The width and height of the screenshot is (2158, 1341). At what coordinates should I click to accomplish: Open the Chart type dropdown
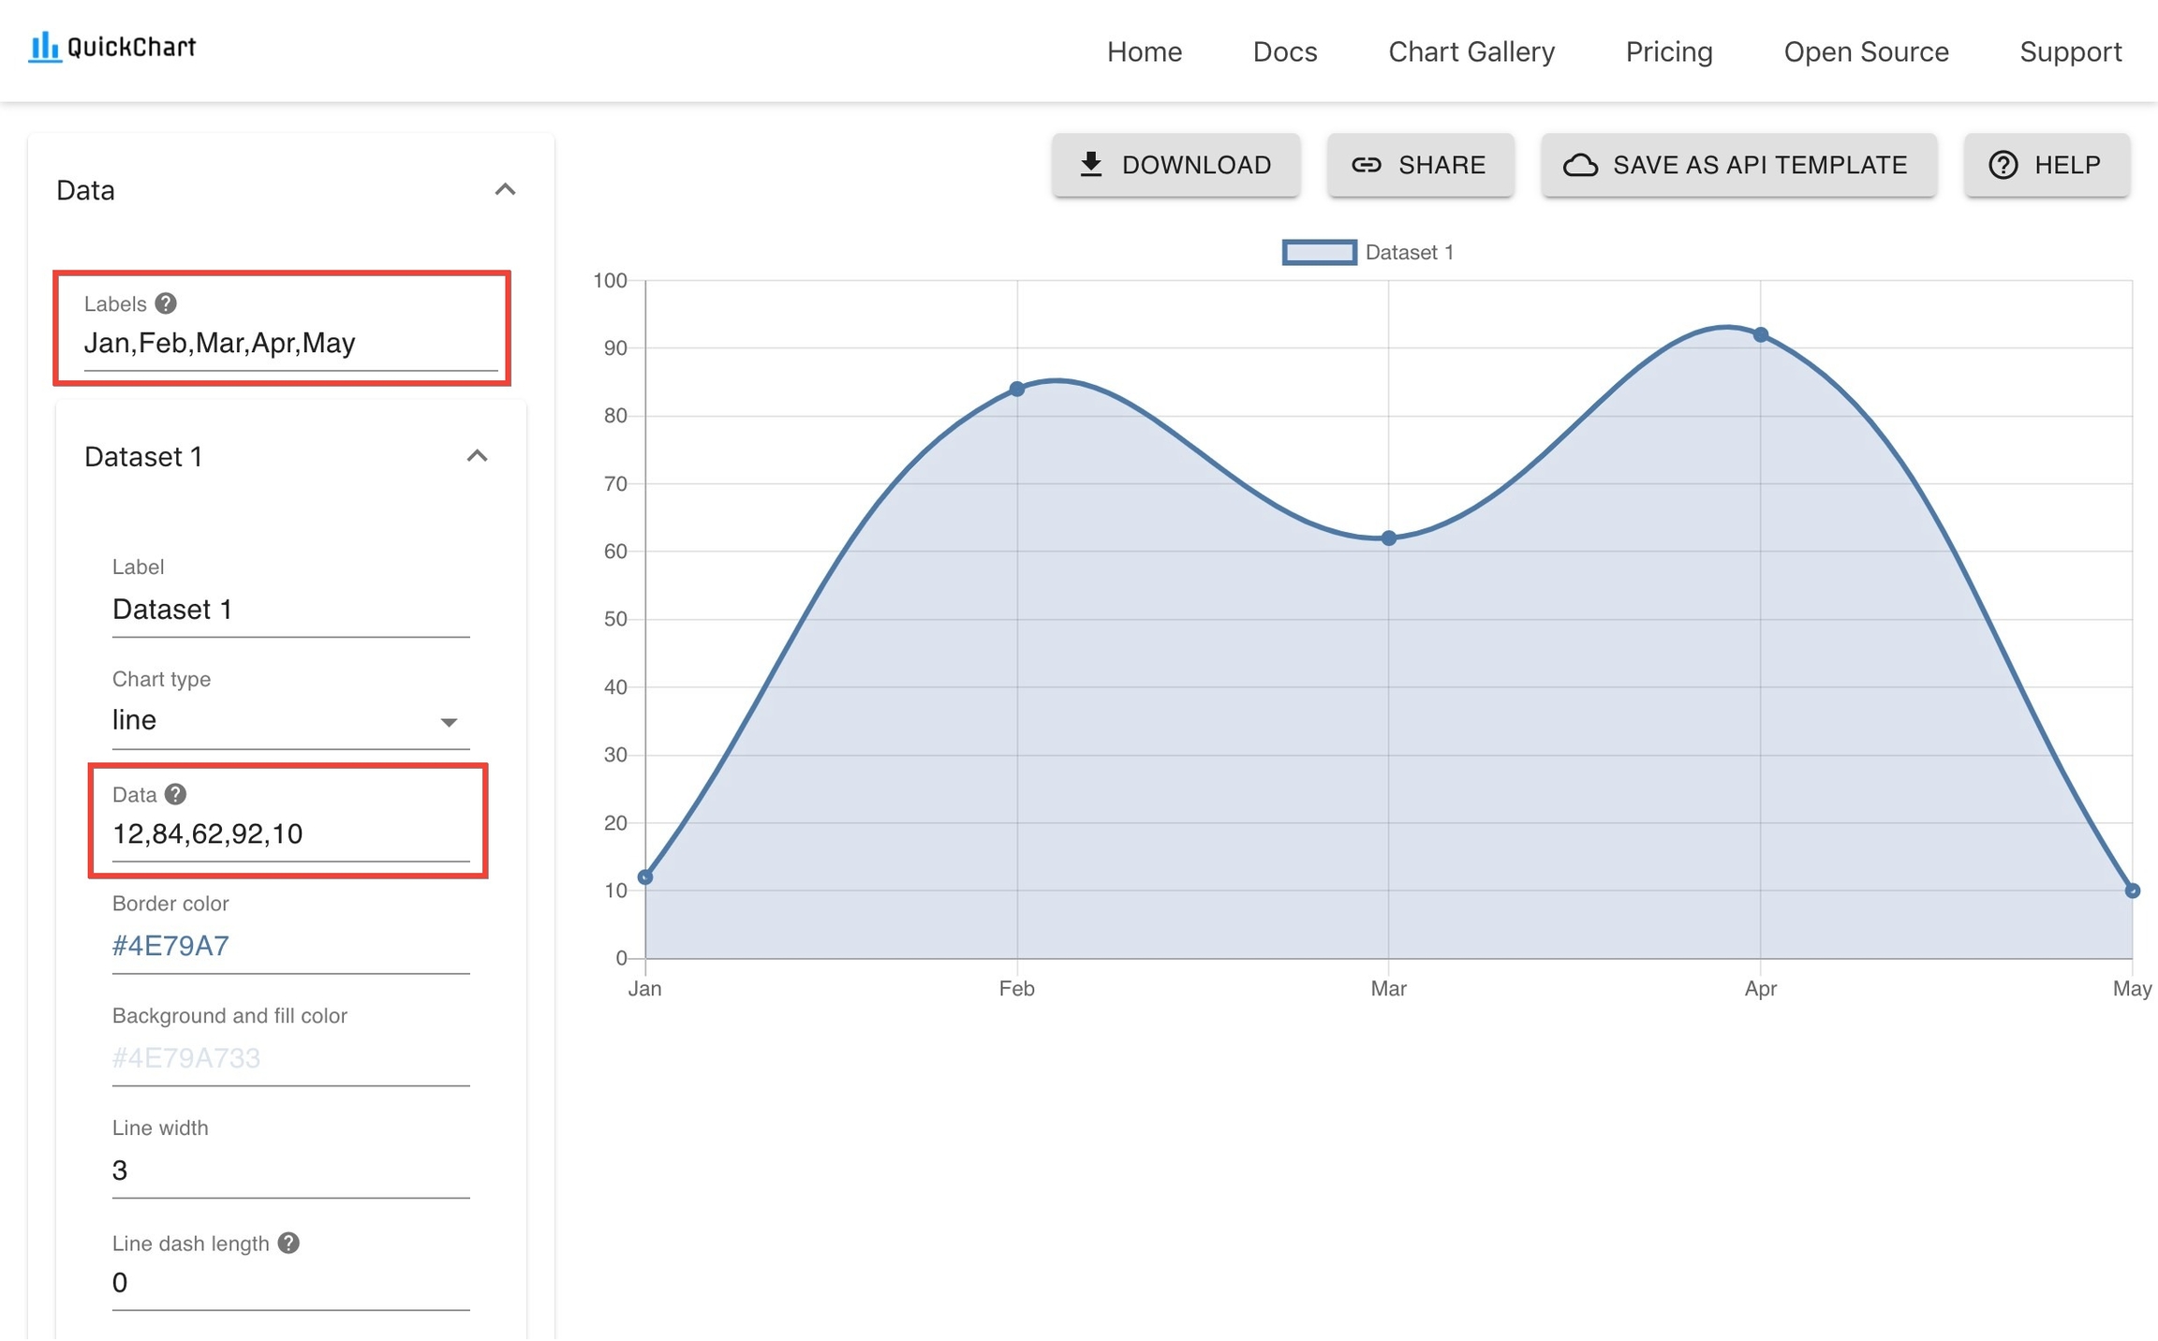pyautogui.click(x=290, y=720)
